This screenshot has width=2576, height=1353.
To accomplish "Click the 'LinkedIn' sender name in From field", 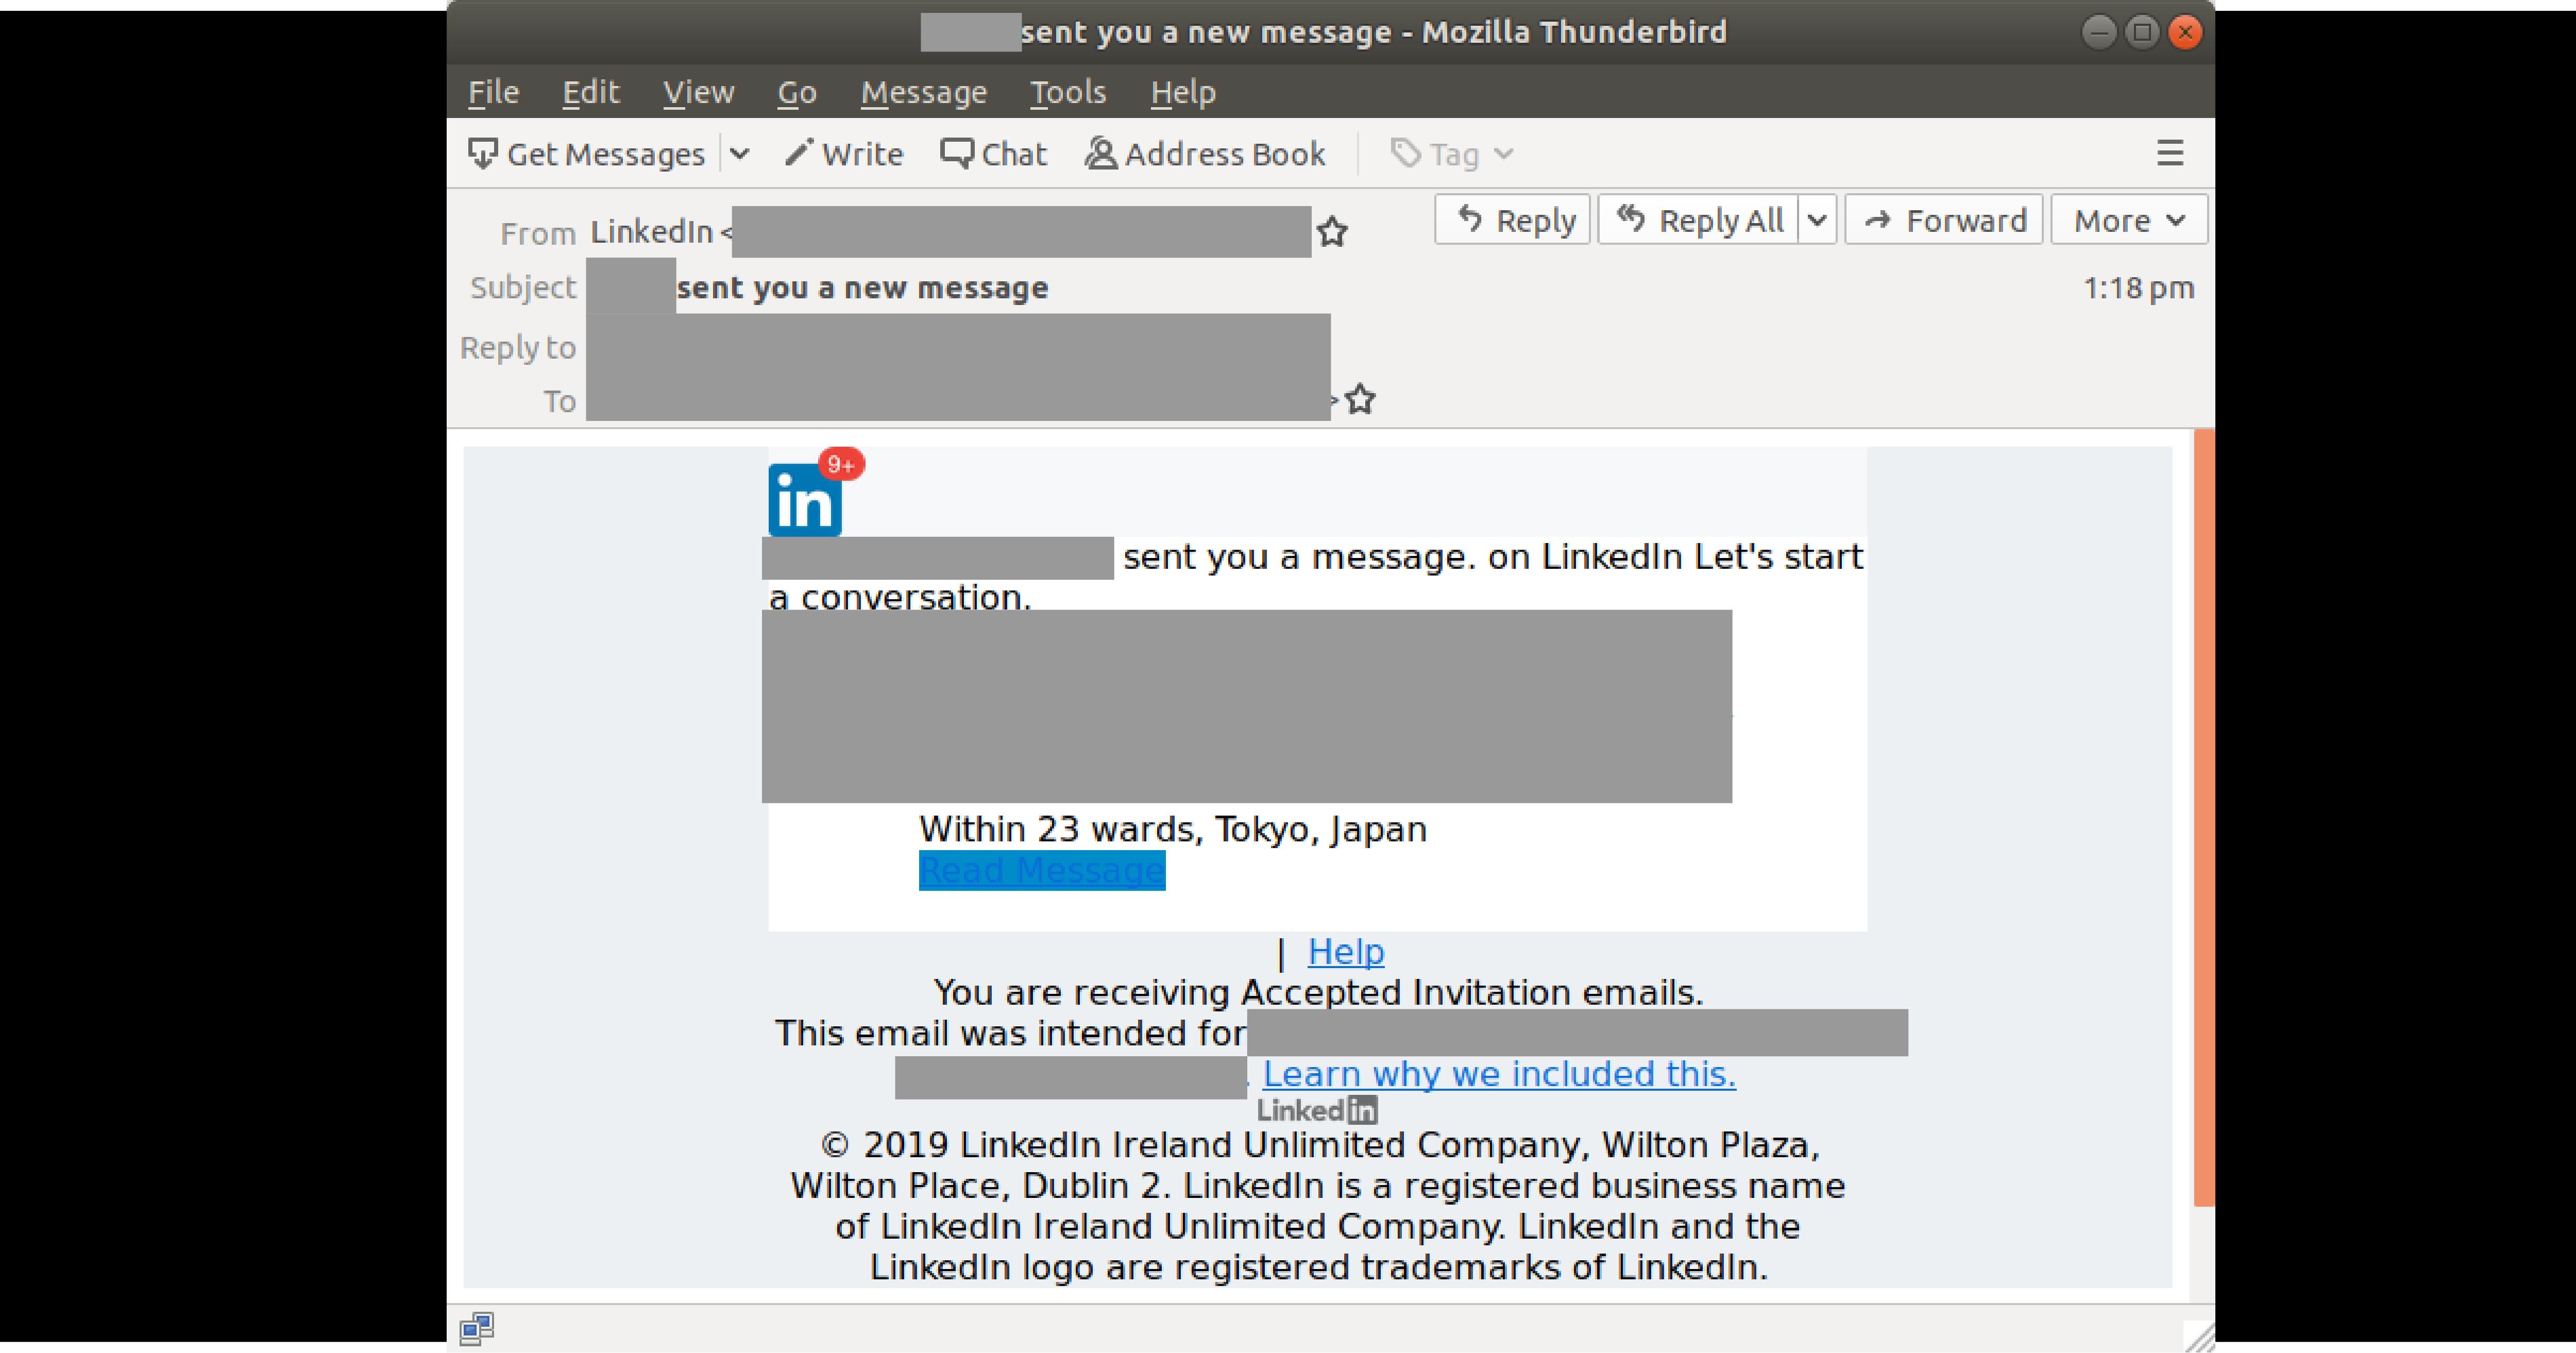I will click(x=651, y=232).
